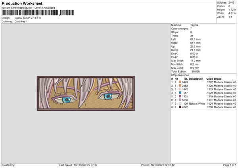Click the Description column header
This screenshot has width=238, height=168.
tap(196, 79)
